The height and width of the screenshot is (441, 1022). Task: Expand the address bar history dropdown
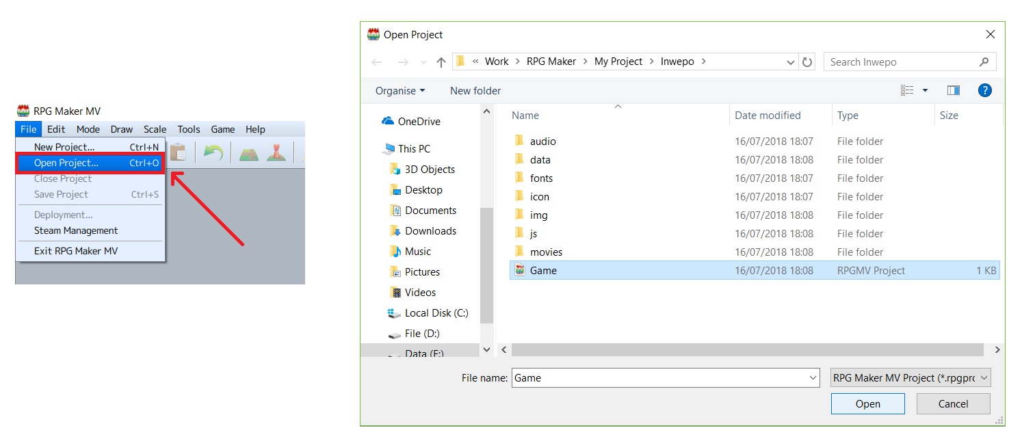(791, 62)
